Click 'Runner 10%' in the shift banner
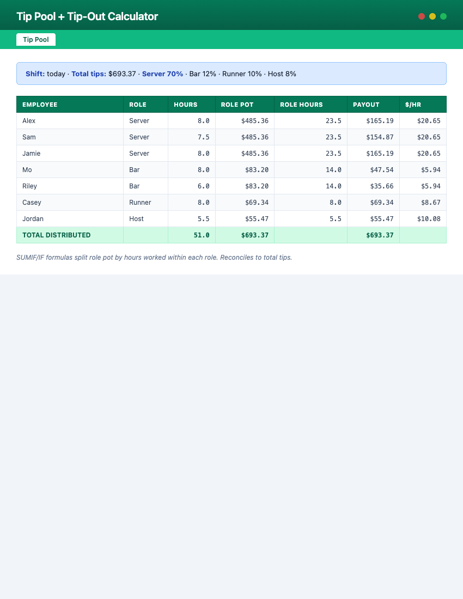 [x=242, y=74]
